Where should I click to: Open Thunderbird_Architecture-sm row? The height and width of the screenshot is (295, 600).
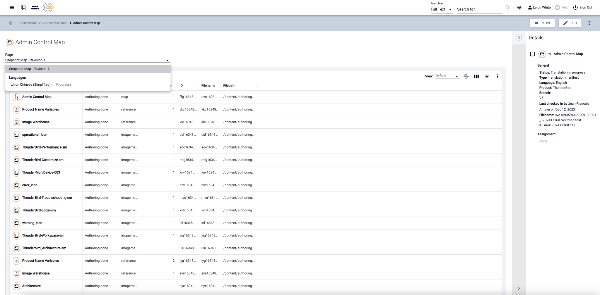[44, 248]
